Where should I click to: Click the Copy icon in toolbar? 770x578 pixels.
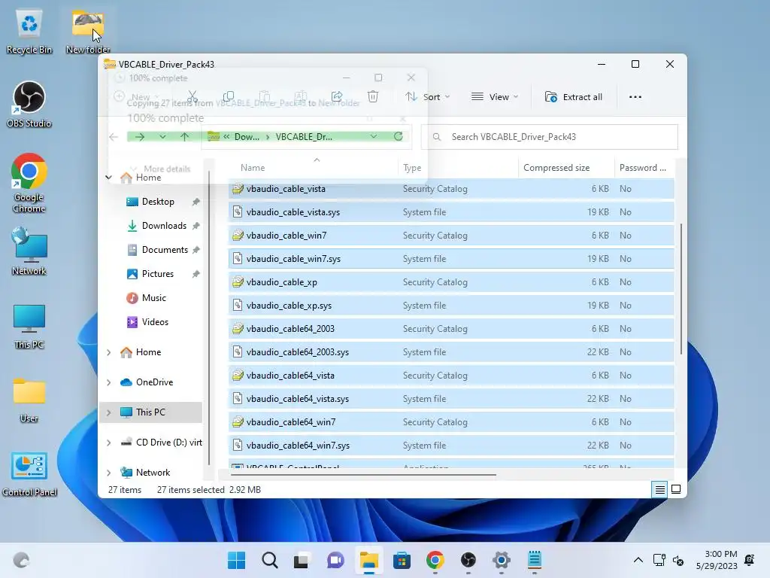click(x=229, y=97)
